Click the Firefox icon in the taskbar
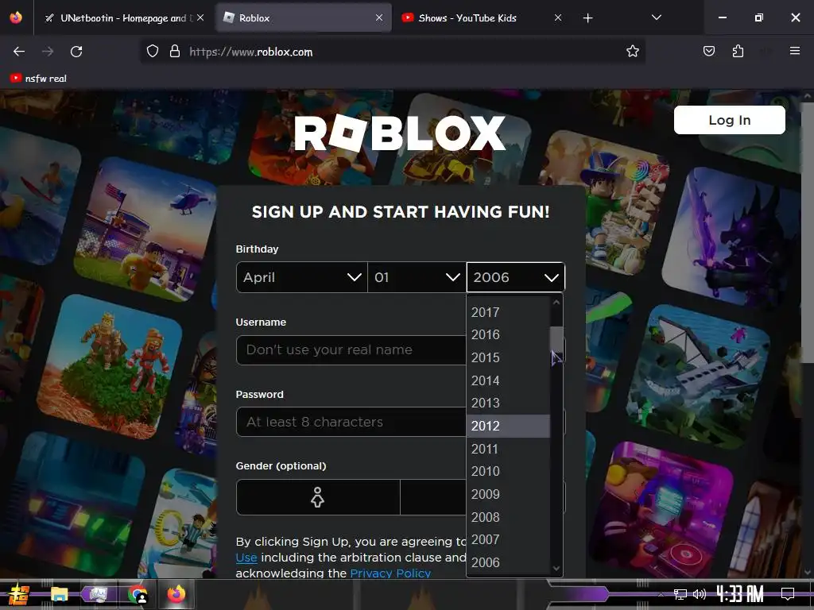The image size is (814, 610). tap(176, 594)
